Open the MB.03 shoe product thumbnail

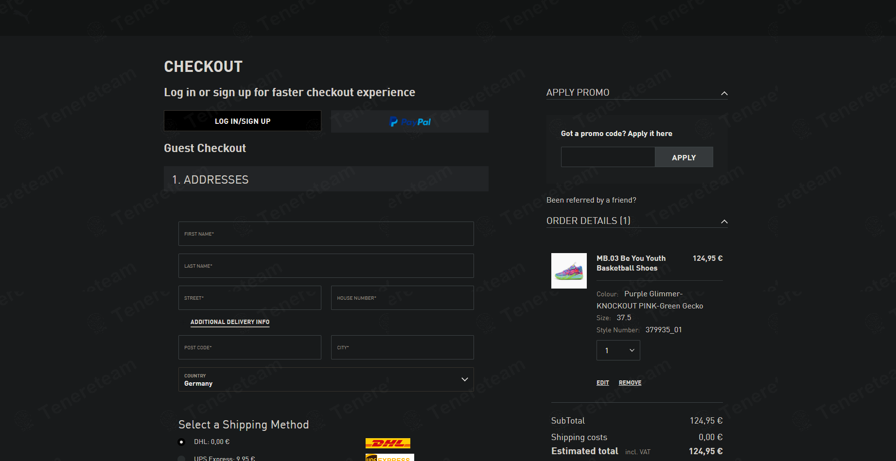[x=569, y=271]
